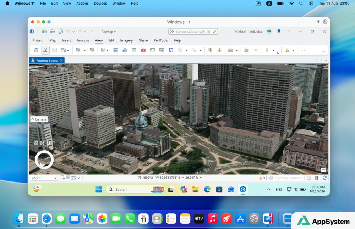Click the ribbon overflow ellipsis button
Image resolution: width=355 pixels, height=229 pixels.
(303, 50)
